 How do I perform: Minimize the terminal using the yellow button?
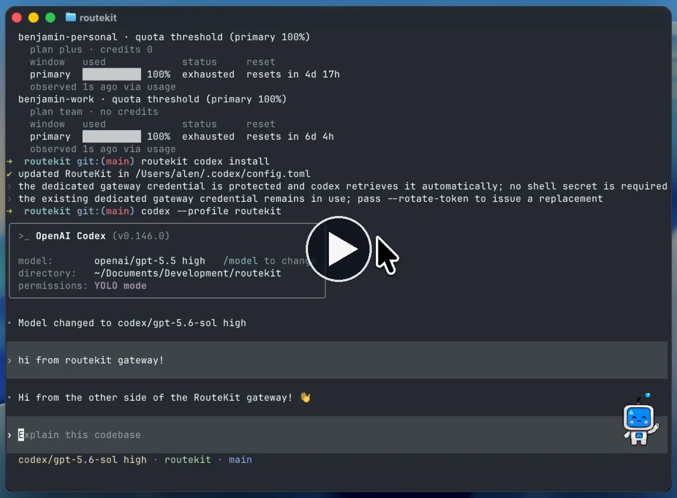33,17
